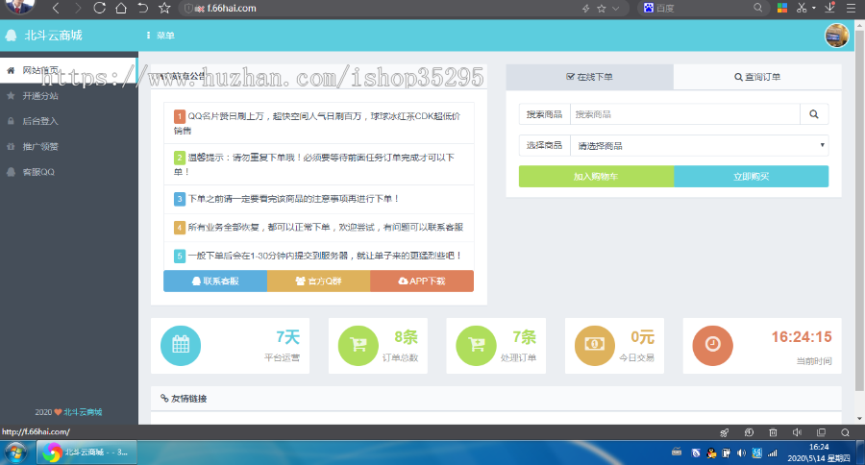865x465 pixels.
Task: Reload the page with the refresh icon
Action: coord(99,8)
